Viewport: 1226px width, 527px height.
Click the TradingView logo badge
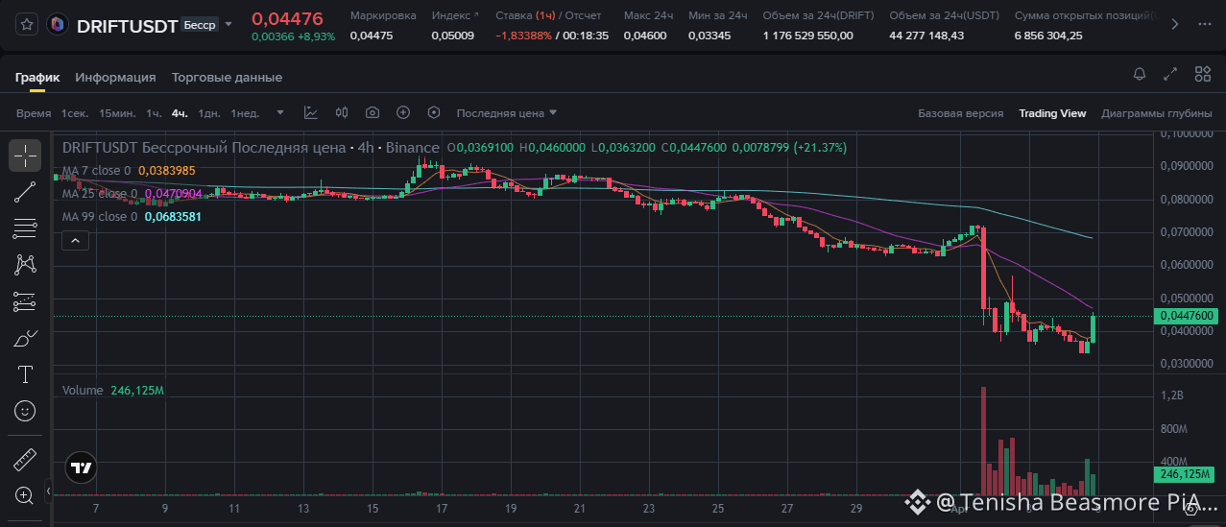[82, 468]
